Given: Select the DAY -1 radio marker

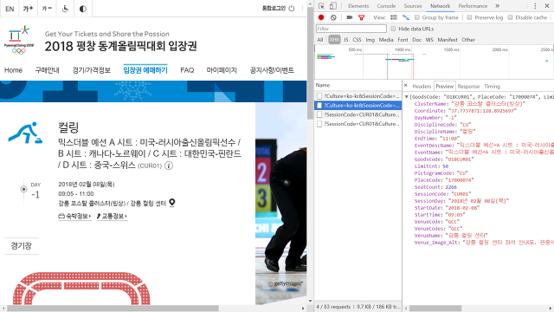Looking at the screenshot, I should pyautogui.click(x=23, y=189).
